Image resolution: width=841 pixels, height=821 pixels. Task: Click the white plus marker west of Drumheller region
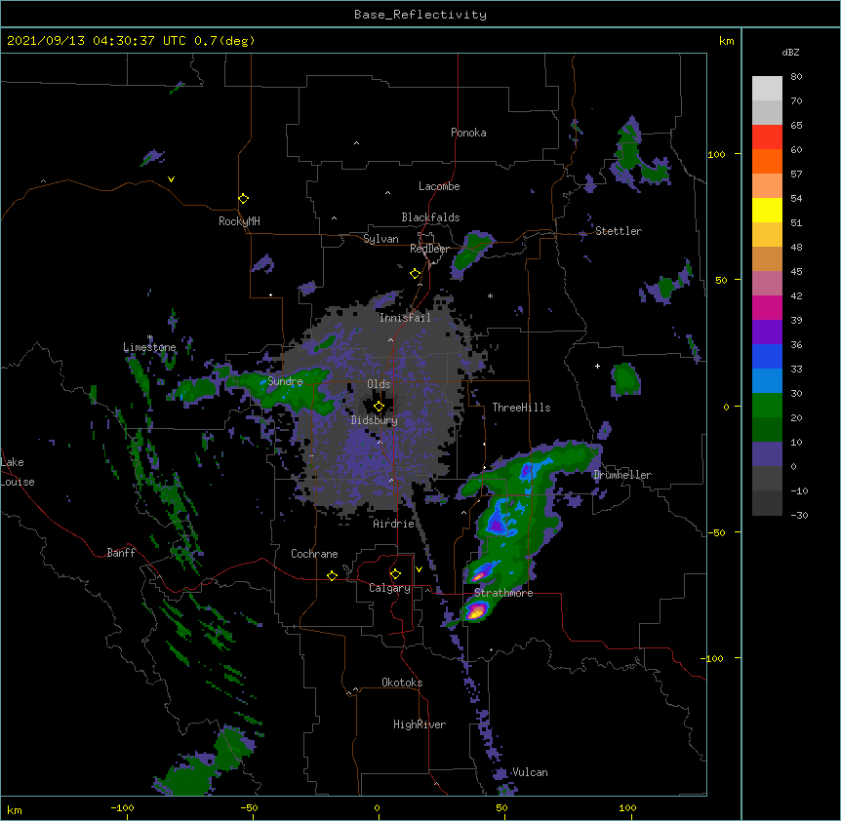coord(597,366)
